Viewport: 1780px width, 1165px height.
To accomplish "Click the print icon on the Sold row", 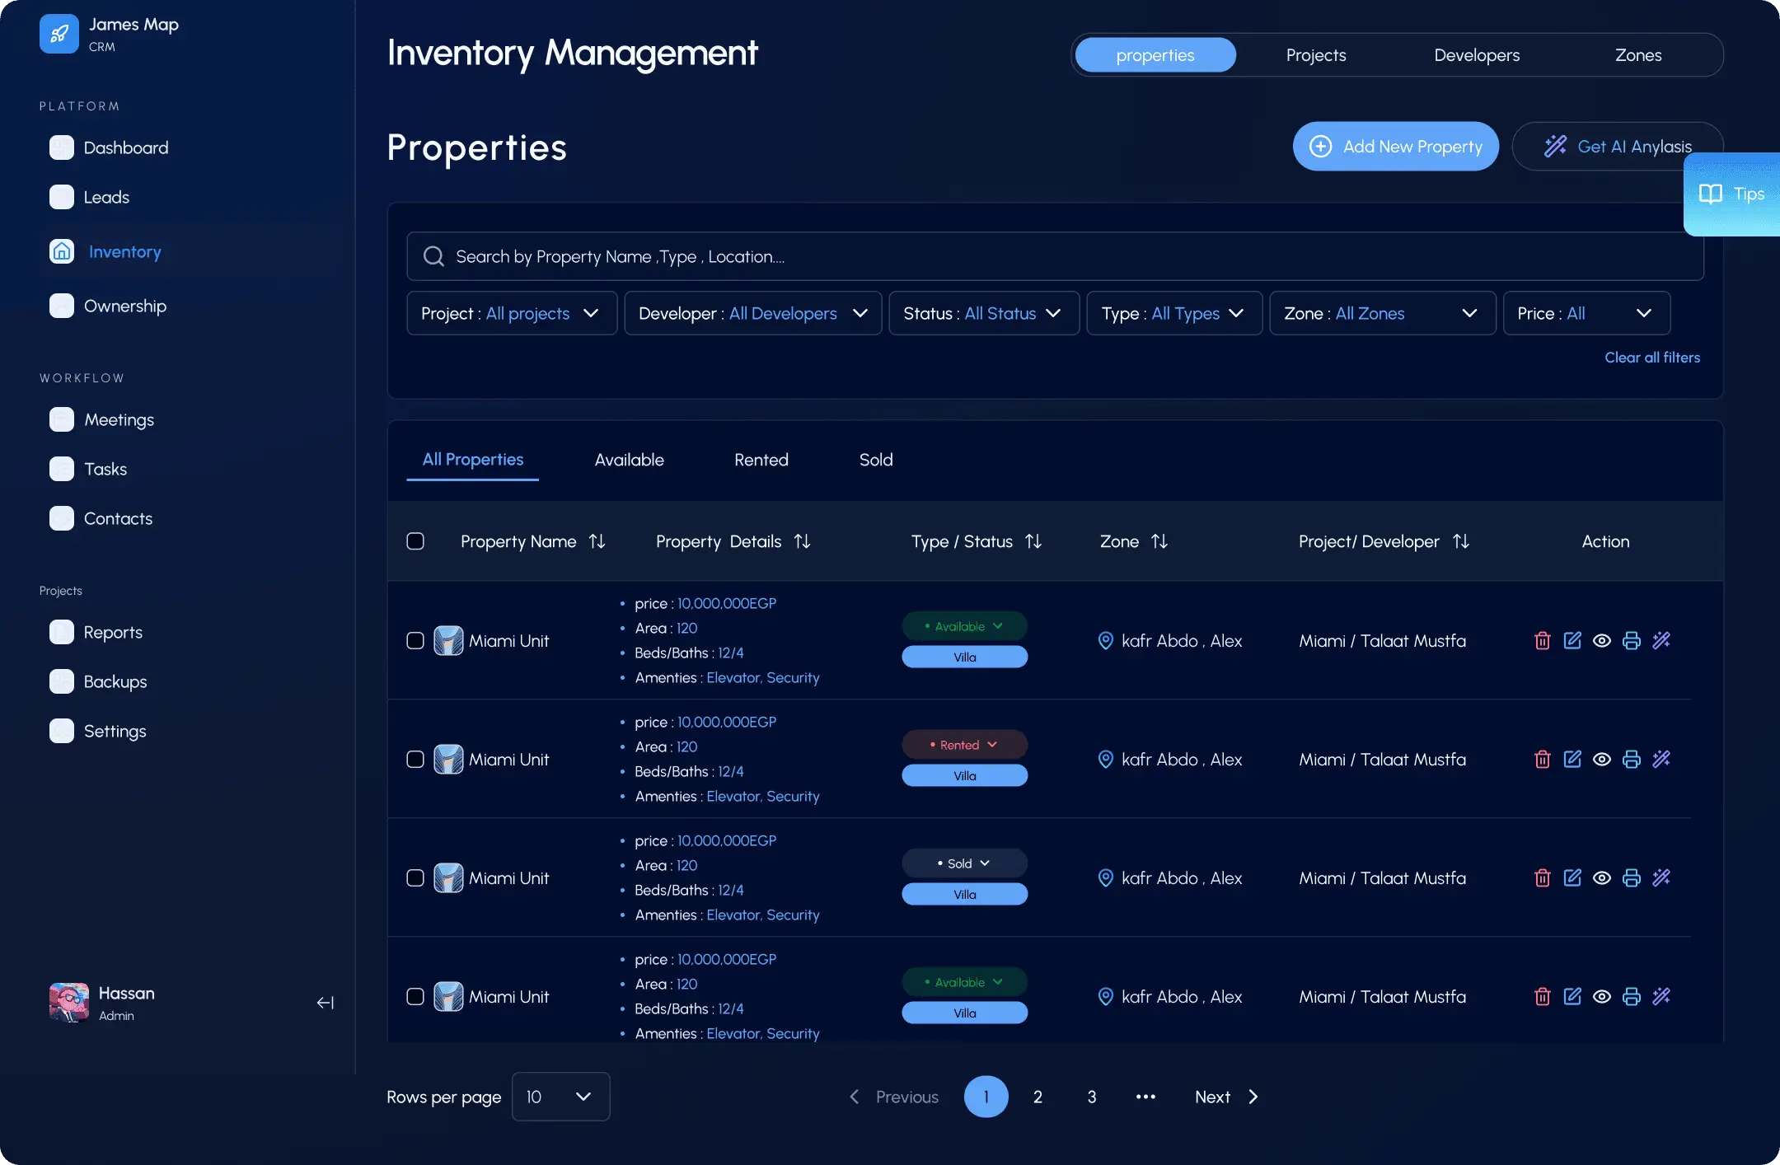I will click(1632, 877).
